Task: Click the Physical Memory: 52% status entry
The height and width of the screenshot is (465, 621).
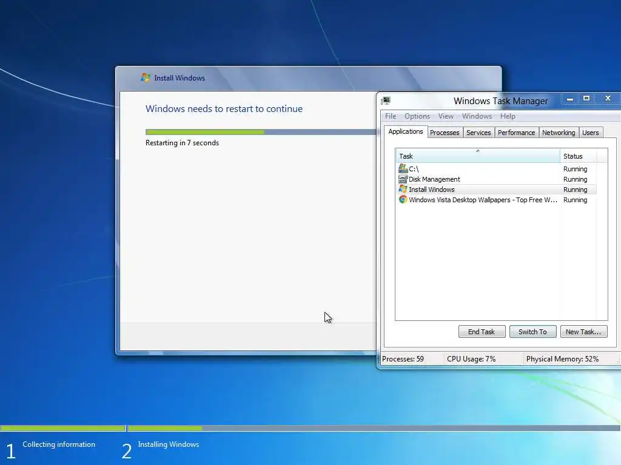Action: 562,359
